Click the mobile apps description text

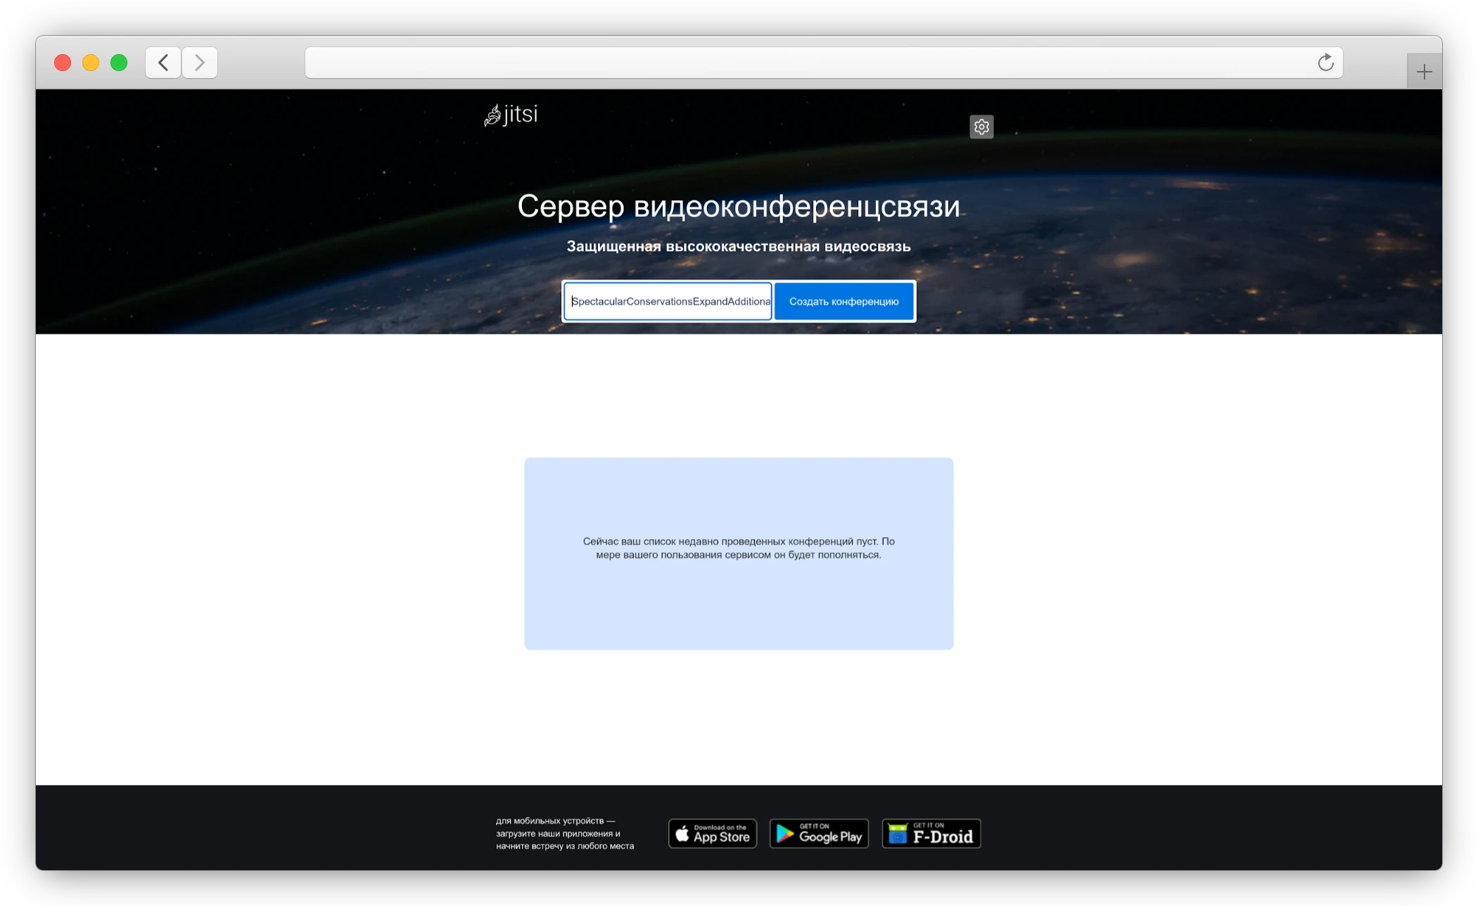pyautogui.click(x=563, y=834)
